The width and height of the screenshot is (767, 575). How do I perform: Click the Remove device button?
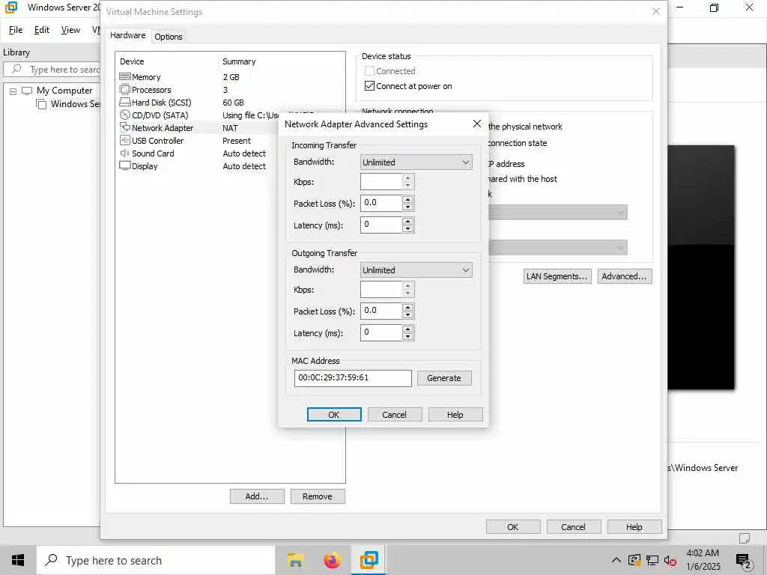coord(318,496)
